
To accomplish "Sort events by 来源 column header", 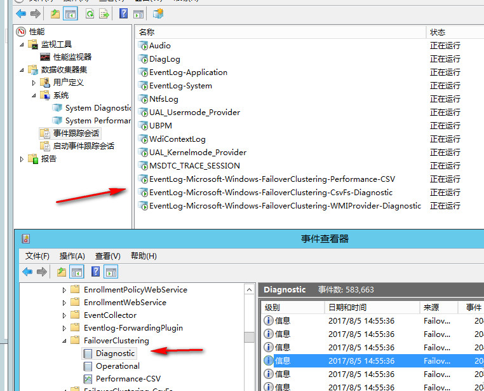I will (439, 307).
